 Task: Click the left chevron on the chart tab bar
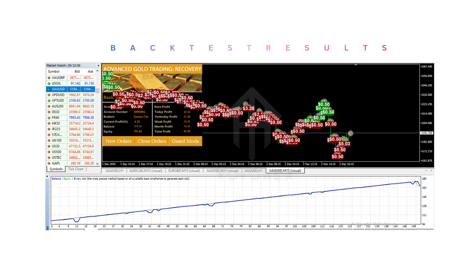coord(426,170)
